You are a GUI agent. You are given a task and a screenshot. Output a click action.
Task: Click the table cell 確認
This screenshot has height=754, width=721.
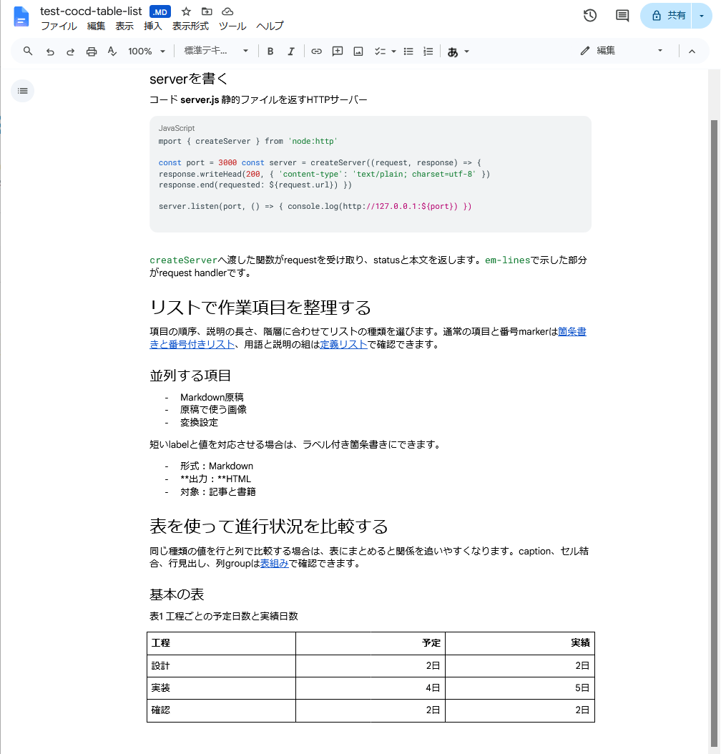221,710
